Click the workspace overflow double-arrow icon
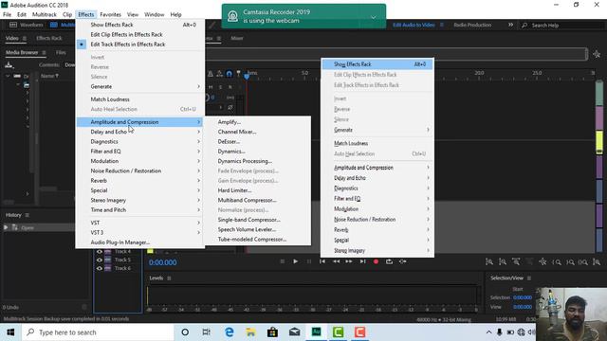 coord(510,25)
